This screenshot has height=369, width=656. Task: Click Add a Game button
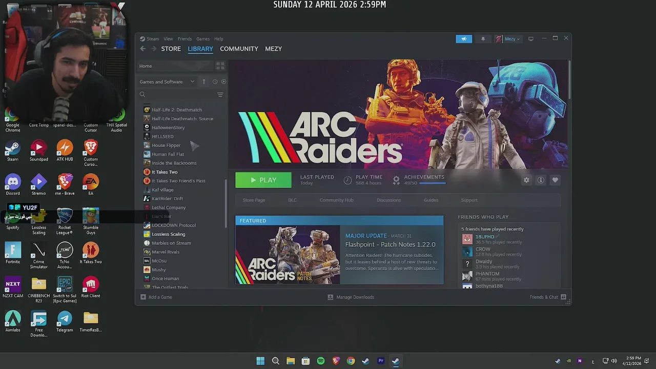click(156, 297)
